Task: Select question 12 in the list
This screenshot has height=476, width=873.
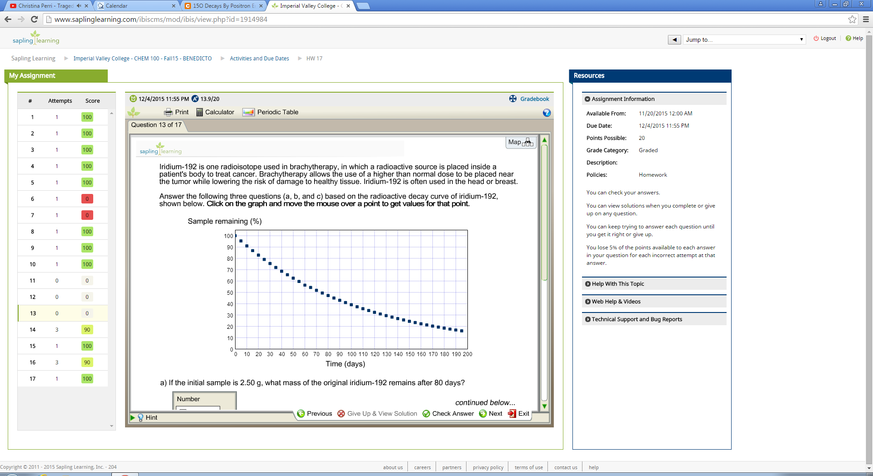Action: click(63, 297)
